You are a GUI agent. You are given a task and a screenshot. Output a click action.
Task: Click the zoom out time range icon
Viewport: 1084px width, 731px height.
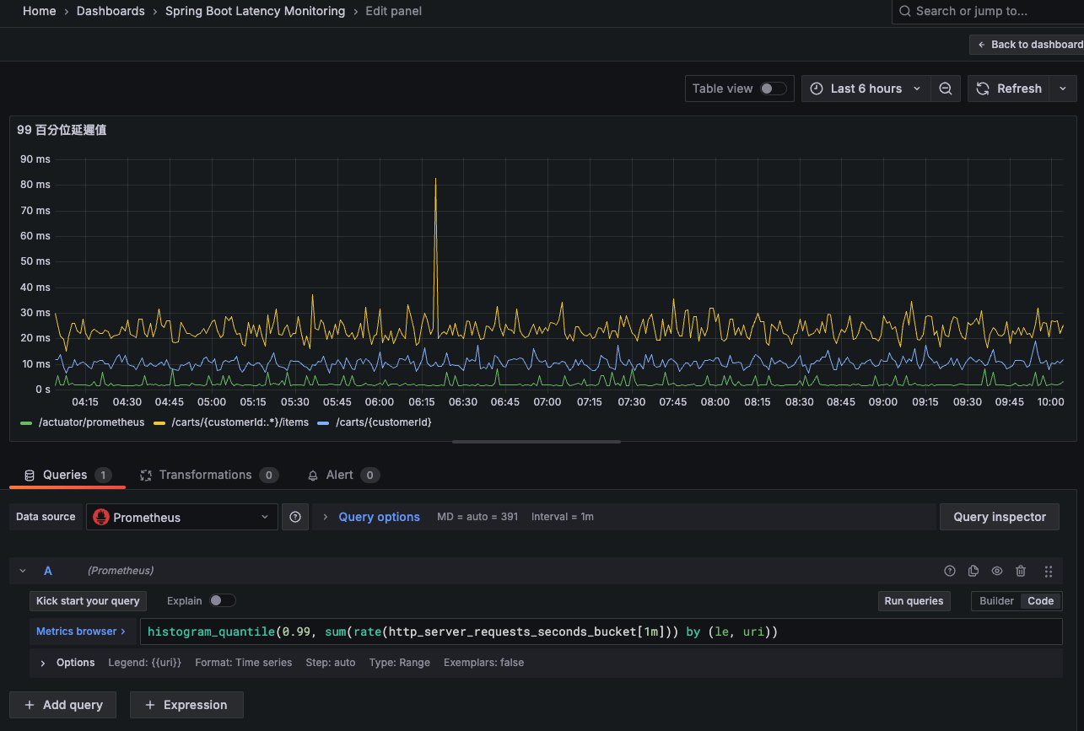click(946, 89)
